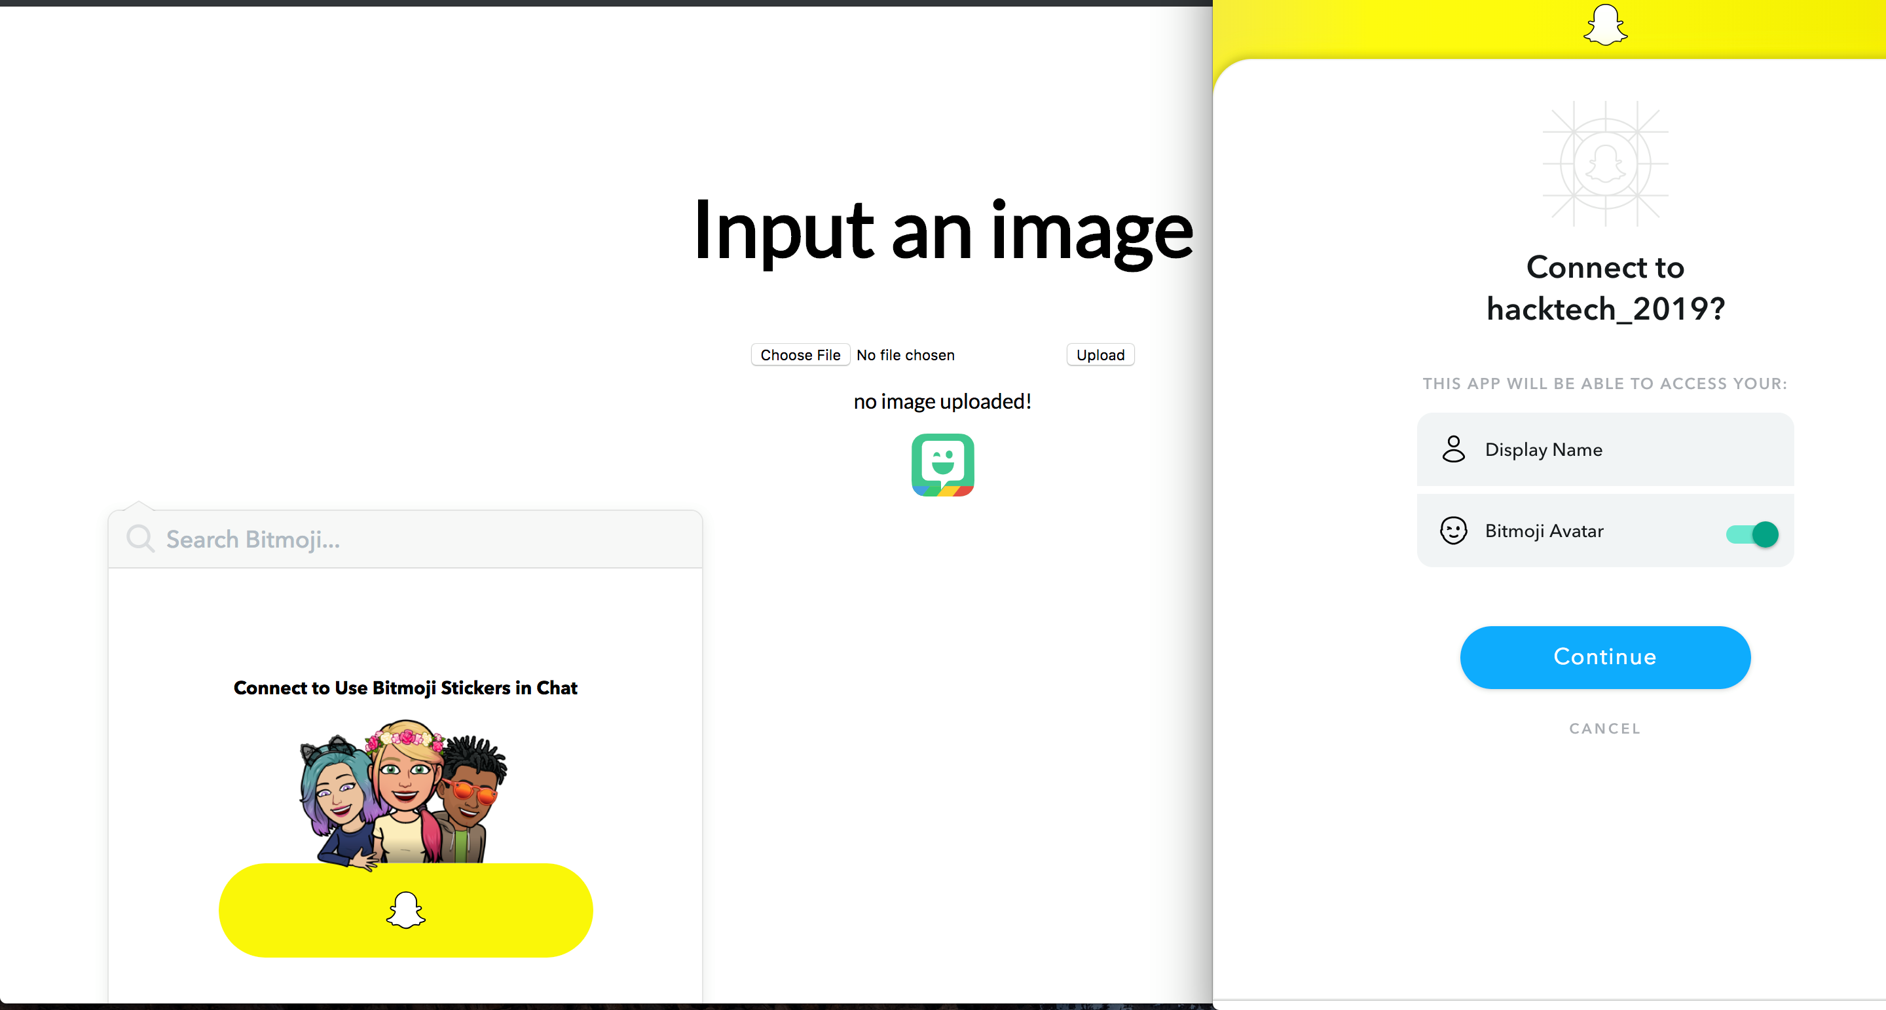Click the ghost avatar placeholder graphic

tap(1605, 163)
